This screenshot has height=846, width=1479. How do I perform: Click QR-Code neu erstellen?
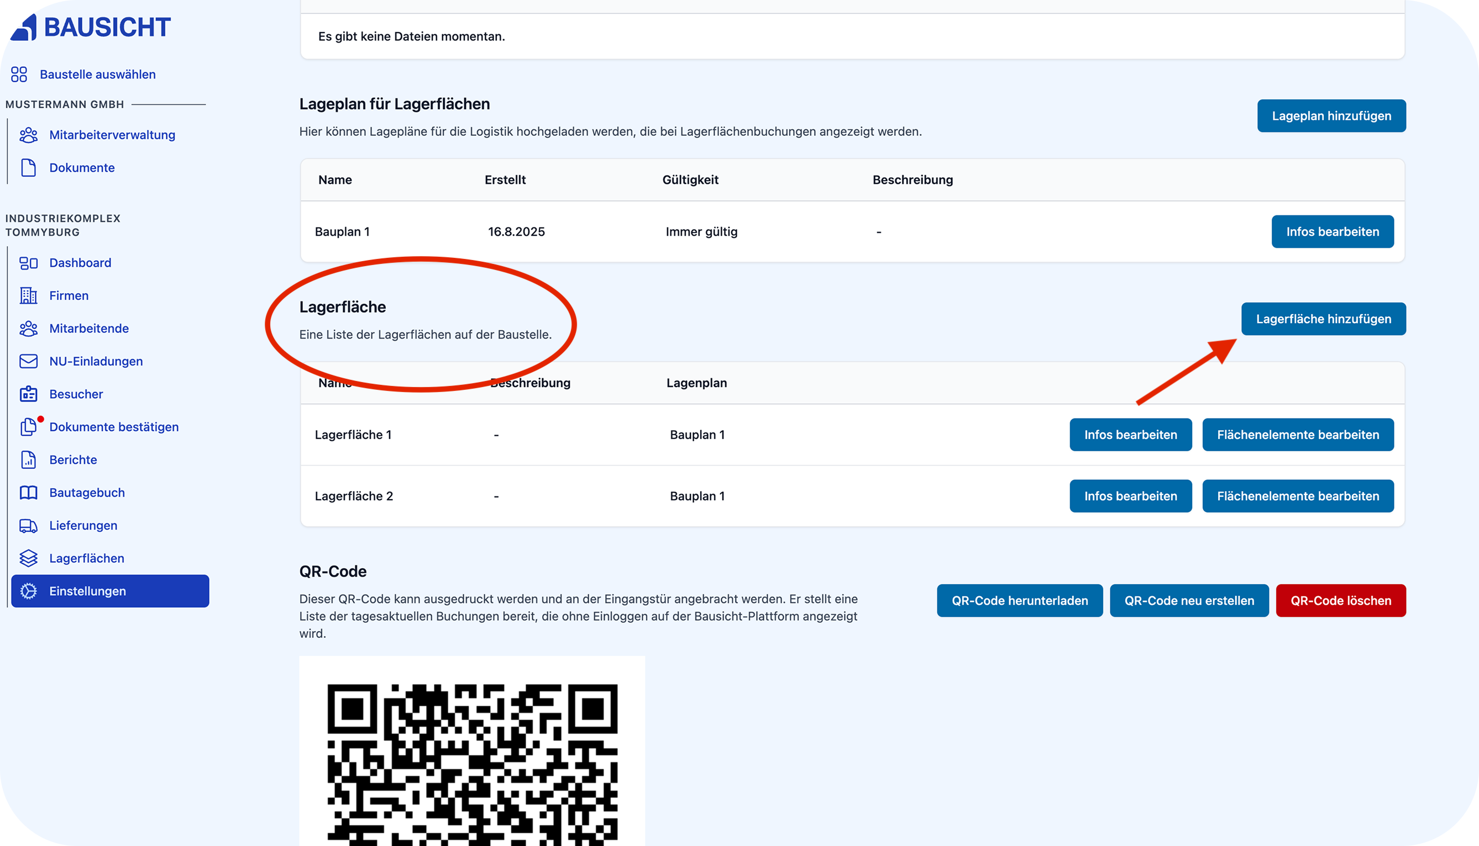click(1189, 600)
